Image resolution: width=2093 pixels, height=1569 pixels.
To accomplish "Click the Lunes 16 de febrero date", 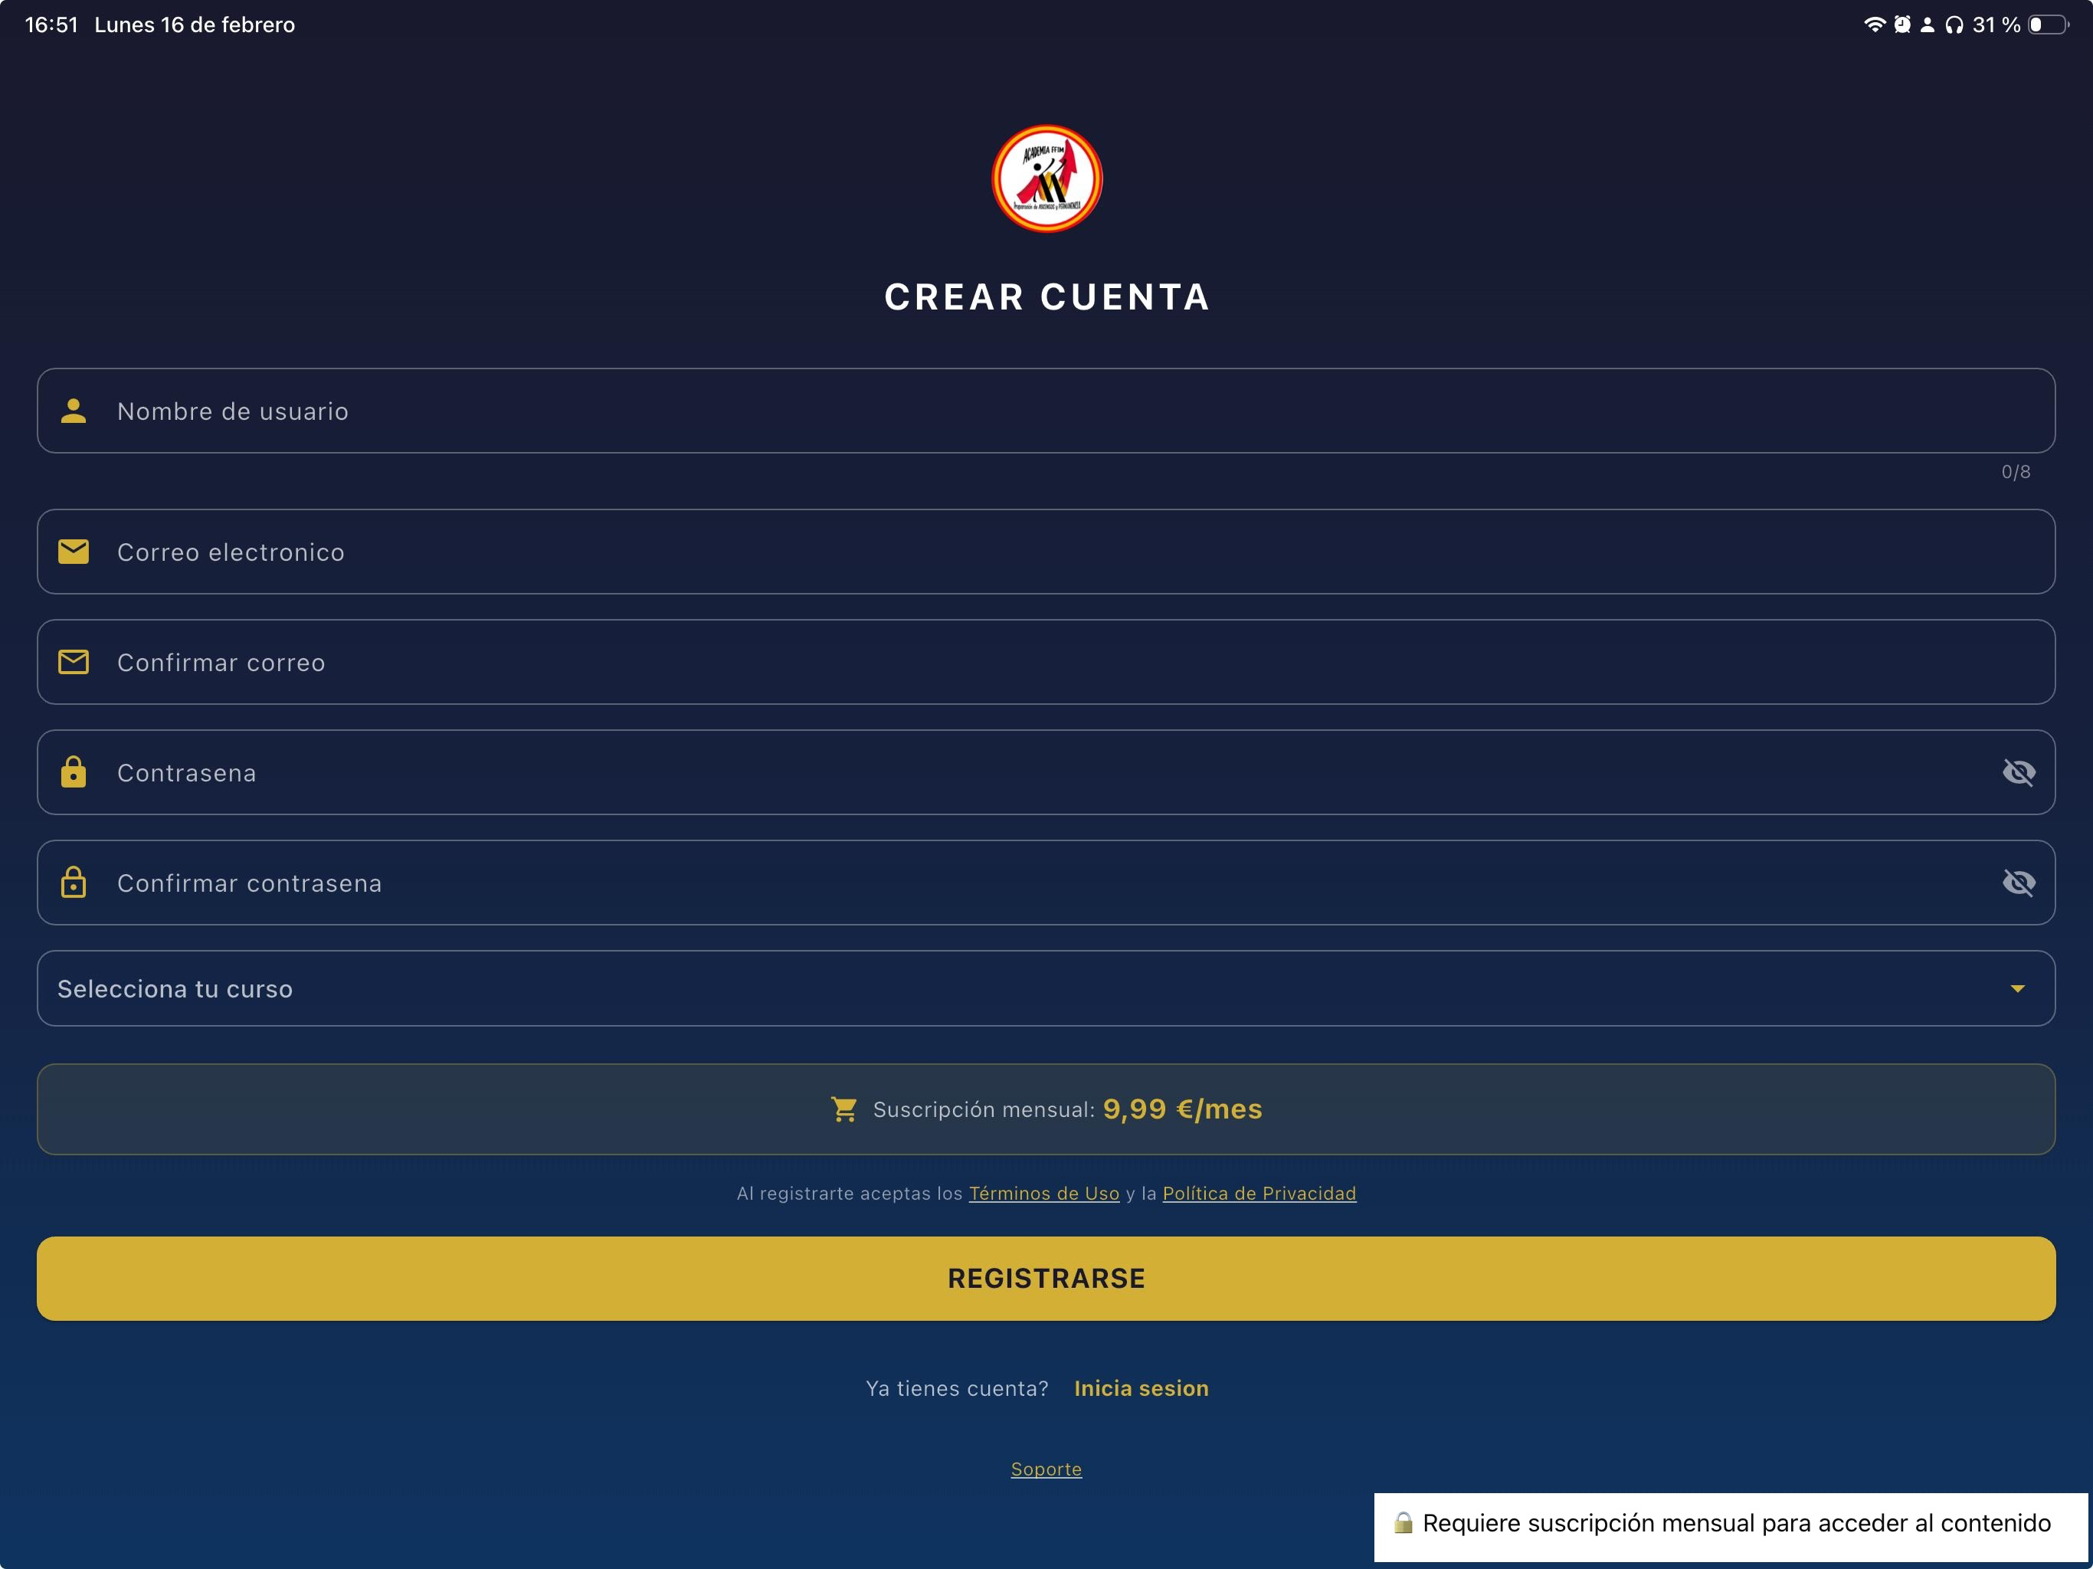I will pyautogui.click(x=195, y=25).
